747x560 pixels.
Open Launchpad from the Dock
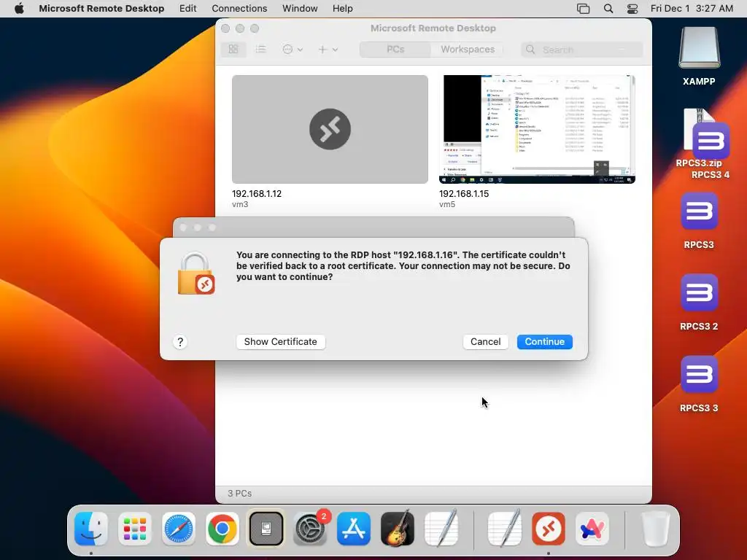coord(135,529)
